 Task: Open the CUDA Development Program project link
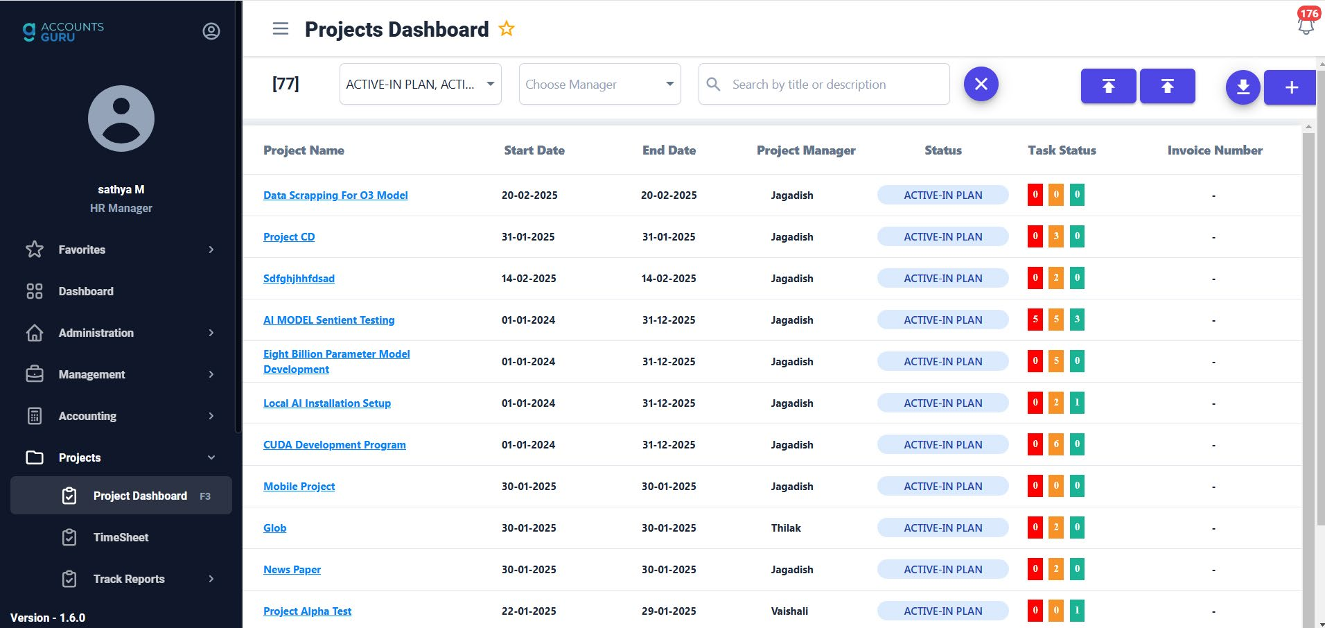(x=335, y=444)
